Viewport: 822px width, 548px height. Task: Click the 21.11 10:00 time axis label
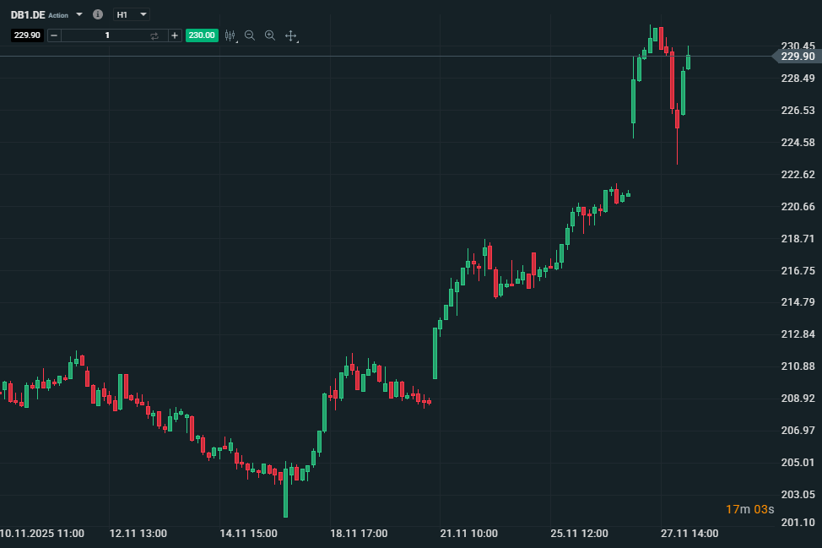[x=468, y=534]
